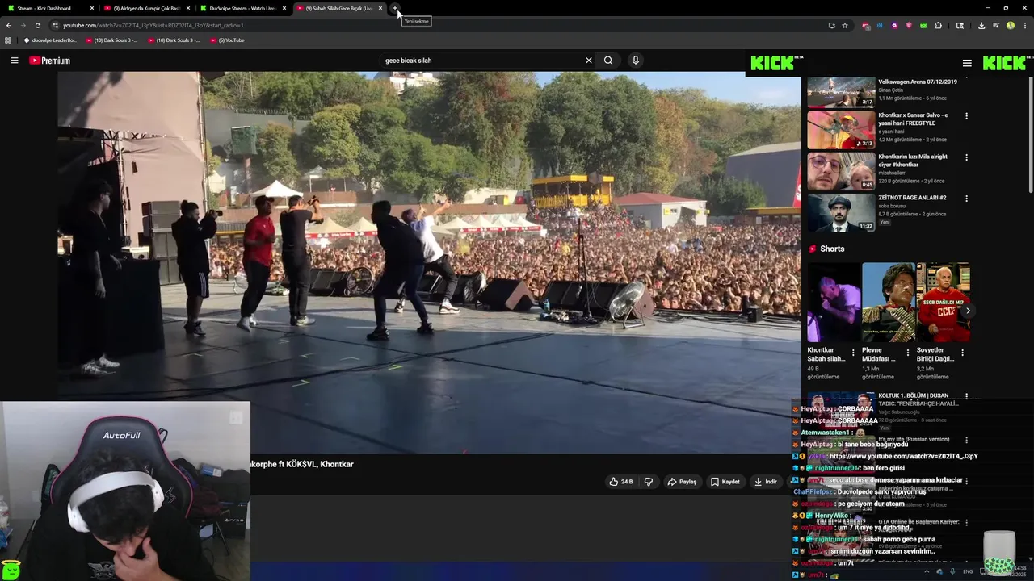Click the İndir download button

pyautogui.click(x=766, y=482)
